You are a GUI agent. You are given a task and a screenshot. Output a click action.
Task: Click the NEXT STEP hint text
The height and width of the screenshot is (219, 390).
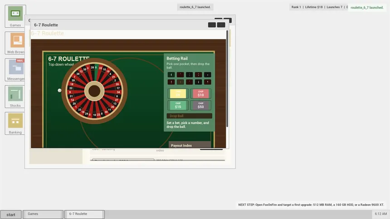point(311,205)
